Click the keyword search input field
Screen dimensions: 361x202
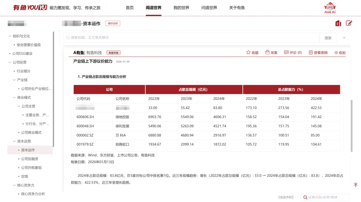[x=191, y=38]
